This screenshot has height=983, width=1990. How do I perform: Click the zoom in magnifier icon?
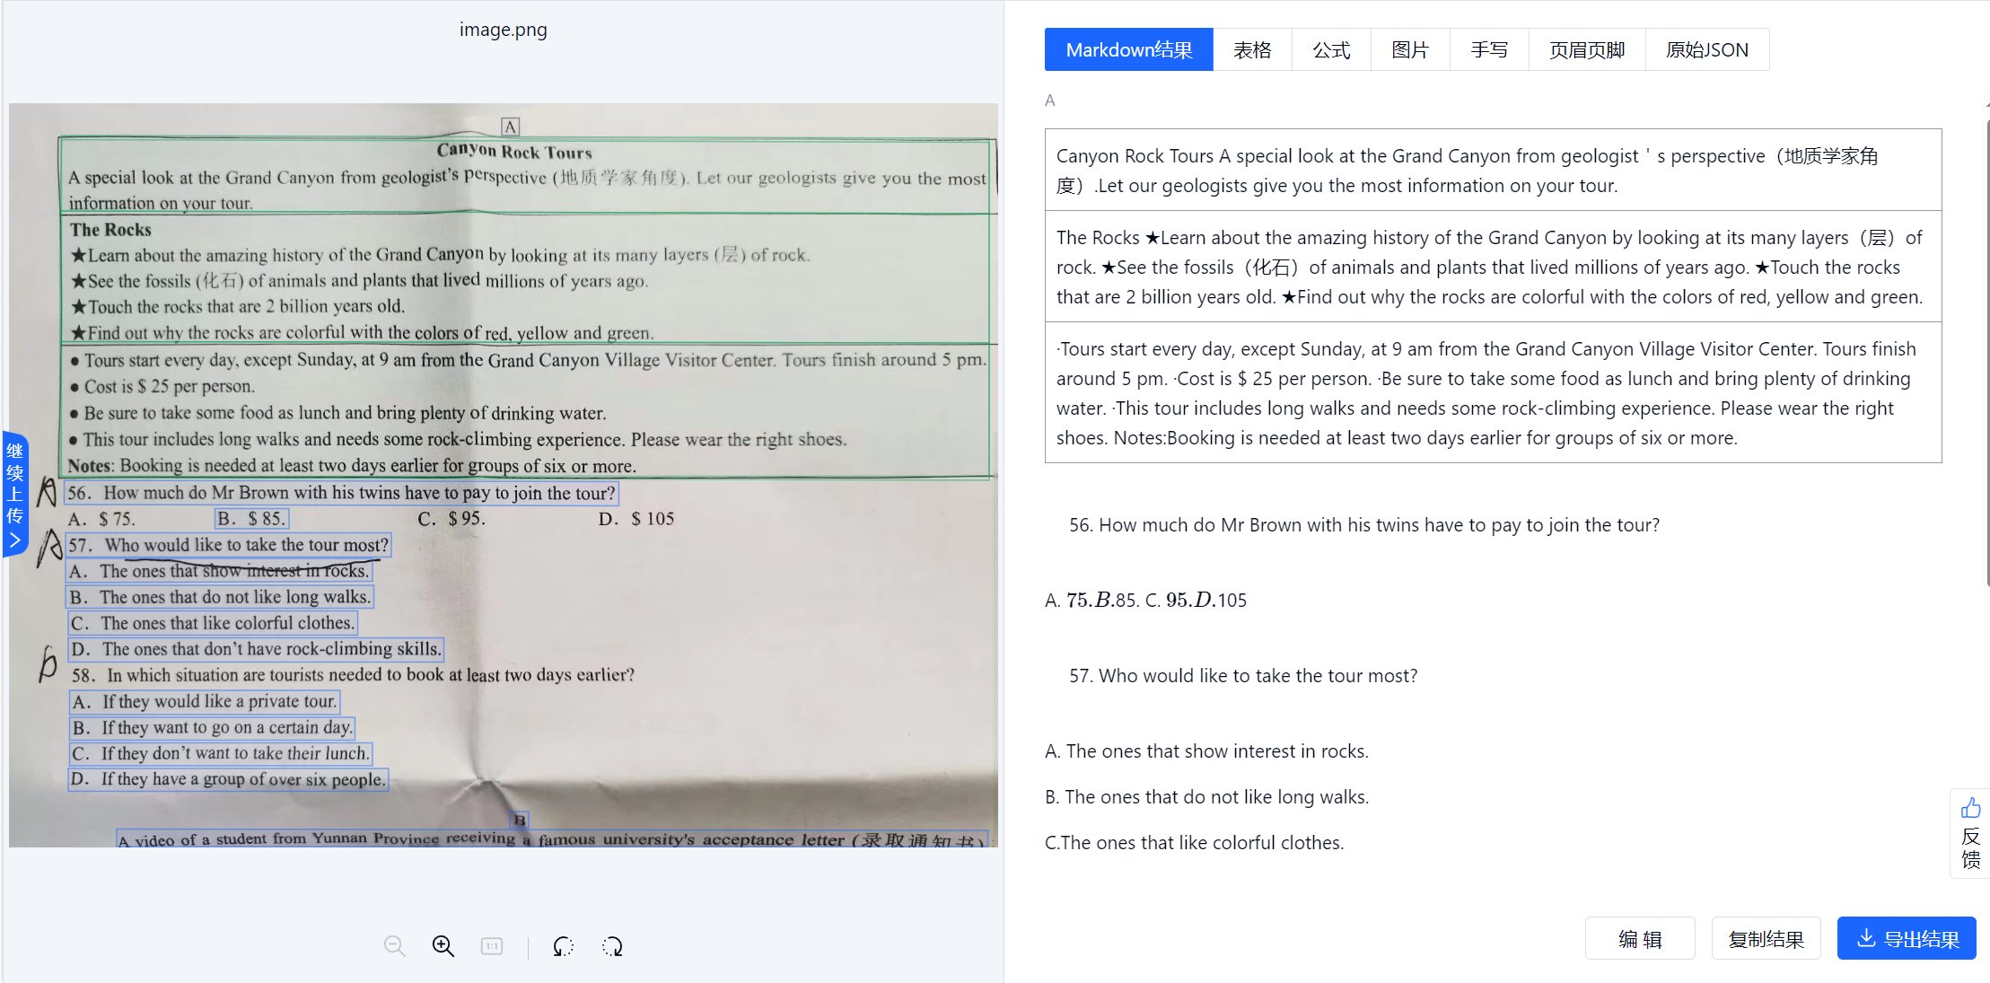click(443, 946)
